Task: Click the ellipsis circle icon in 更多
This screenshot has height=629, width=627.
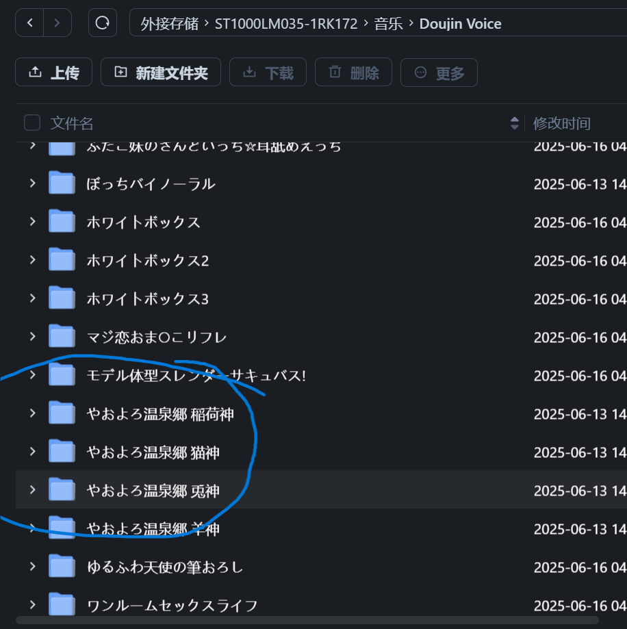Action: [420, 72]
